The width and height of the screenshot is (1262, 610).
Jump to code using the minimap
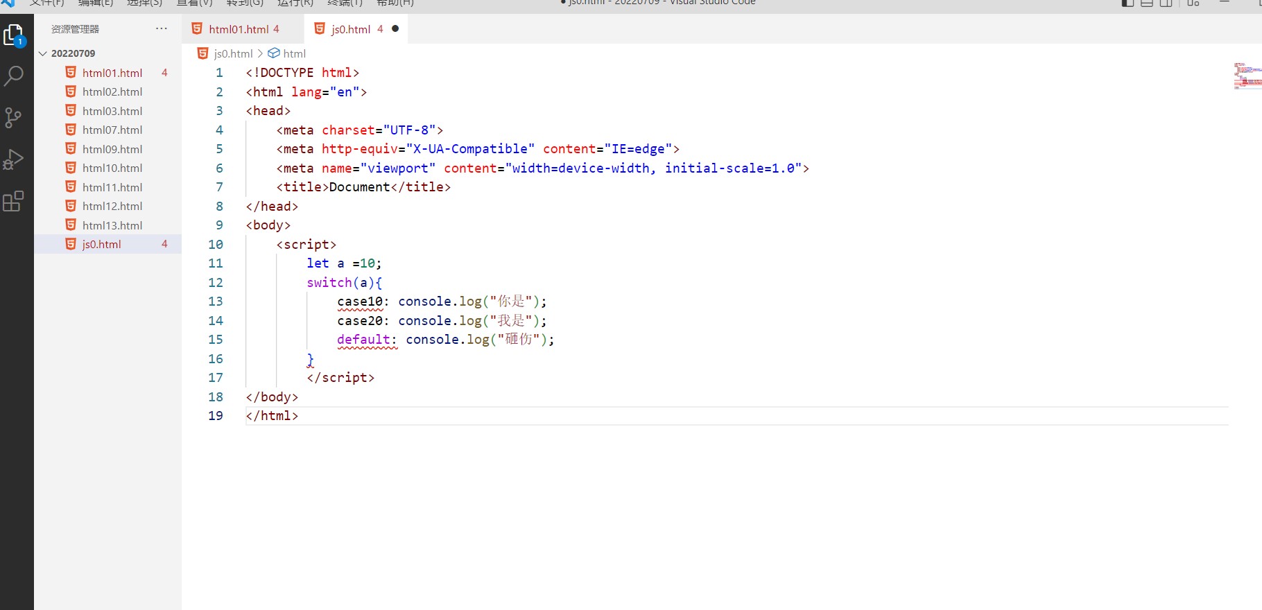click(x=1247, y=76)
